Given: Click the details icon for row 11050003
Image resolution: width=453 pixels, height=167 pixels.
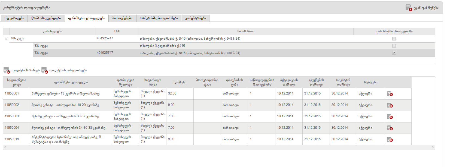Looking at the screenshot, I should point(390,116).
